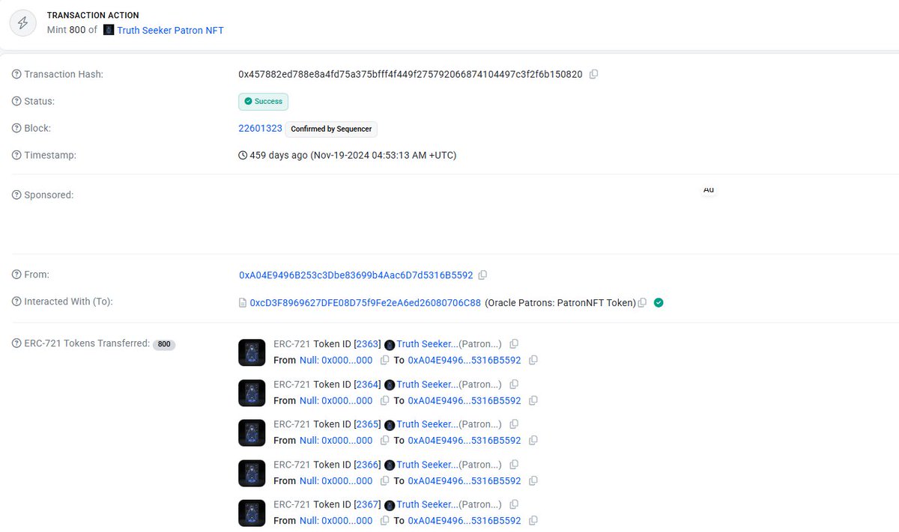
Task: Open Truth Seeker... link in Token ID 2363 row
Action: coord(427,344)
